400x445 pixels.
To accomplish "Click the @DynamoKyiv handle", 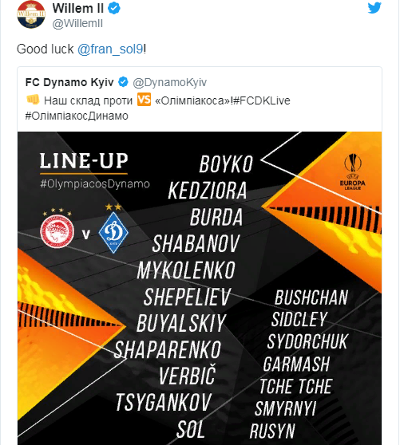I will [x=169, y=82].
